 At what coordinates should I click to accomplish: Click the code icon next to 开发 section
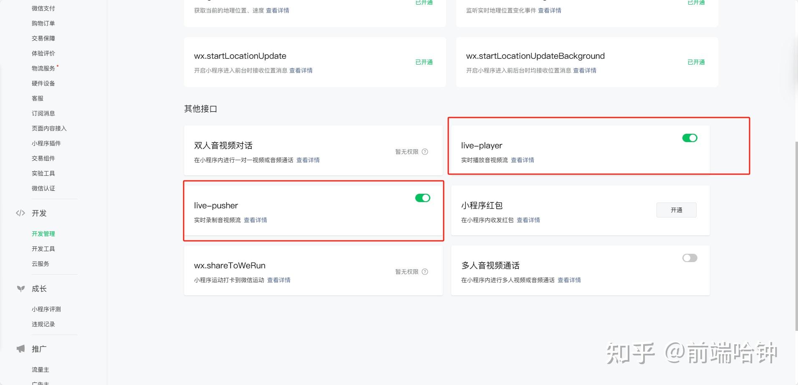tap(20, 213)
